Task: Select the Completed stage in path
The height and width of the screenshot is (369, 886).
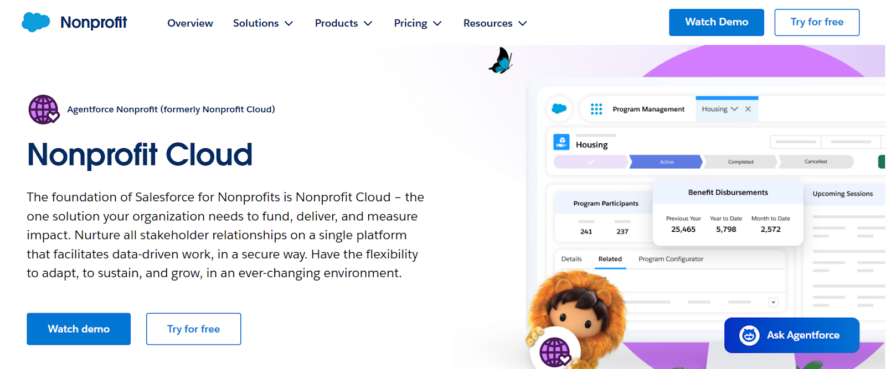Action: (740, 162)
